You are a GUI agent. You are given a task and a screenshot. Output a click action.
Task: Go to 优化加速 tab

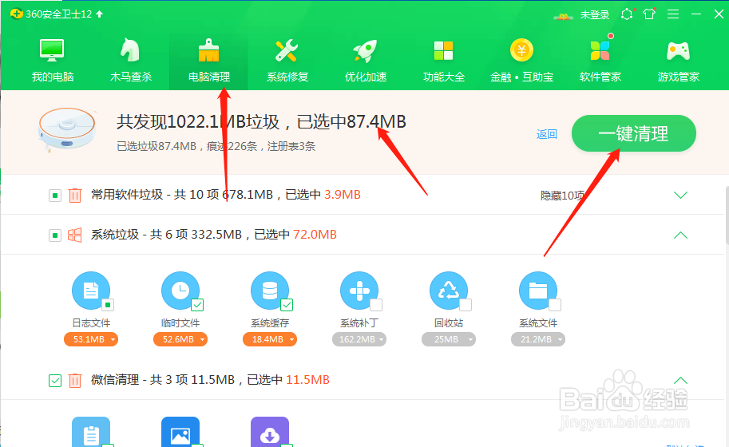[366, 61]
